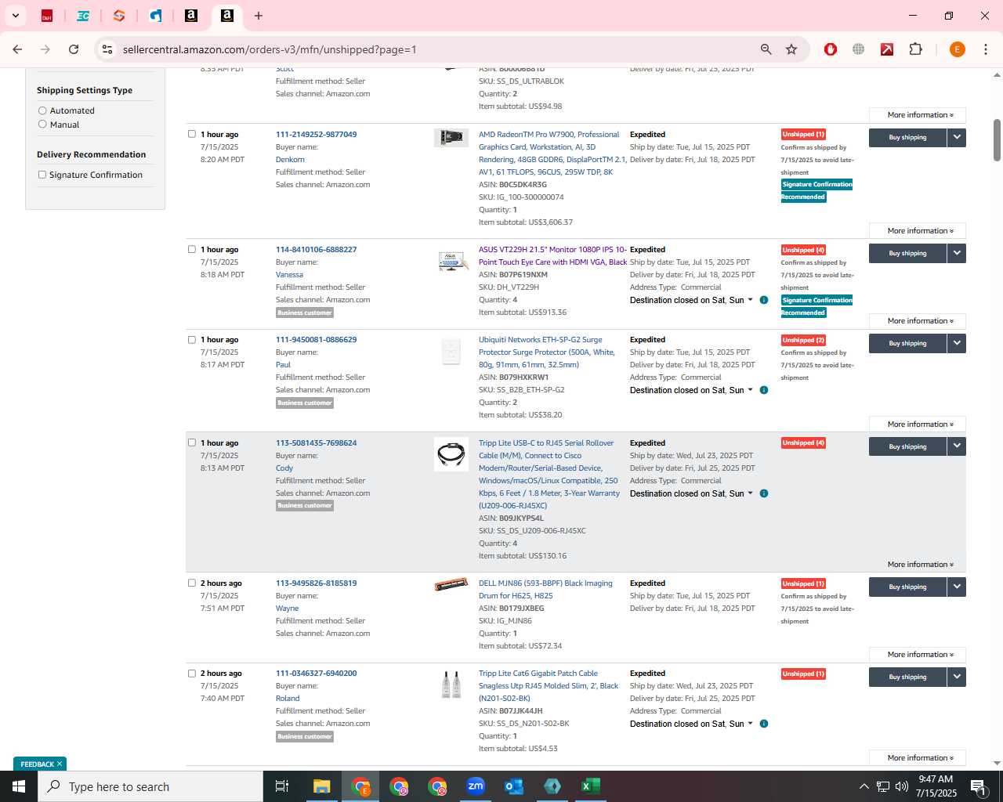Image resolution: width=1003 pixels, height=802 pixels.
Task: Open the Windows Start menu
Action: 19,786
